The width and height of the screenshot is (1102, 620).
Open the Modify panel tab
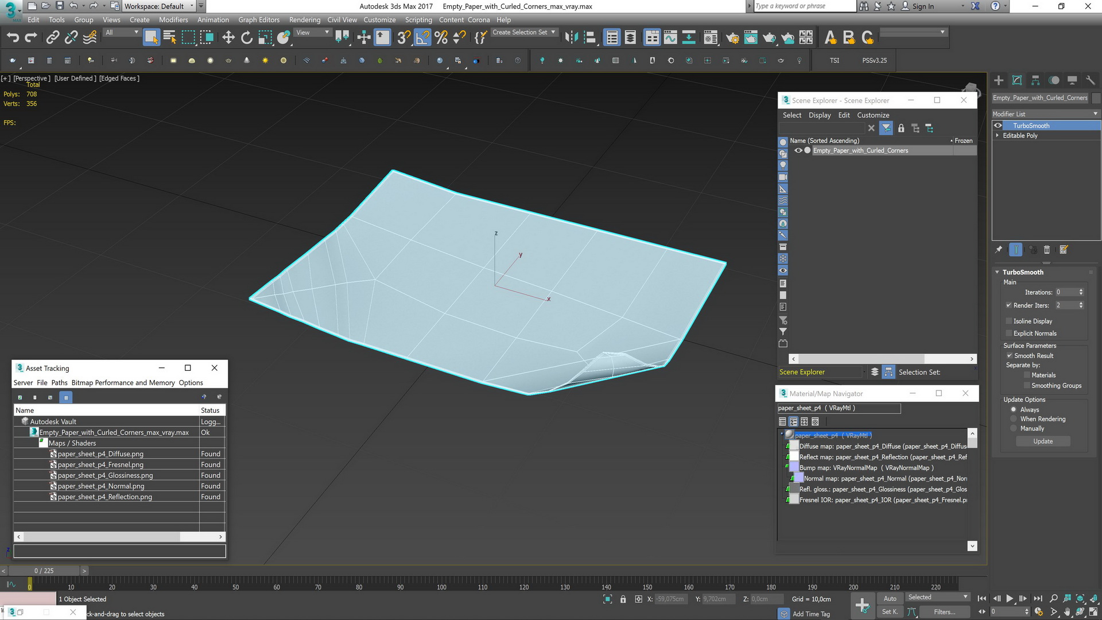click(1017, 80)
